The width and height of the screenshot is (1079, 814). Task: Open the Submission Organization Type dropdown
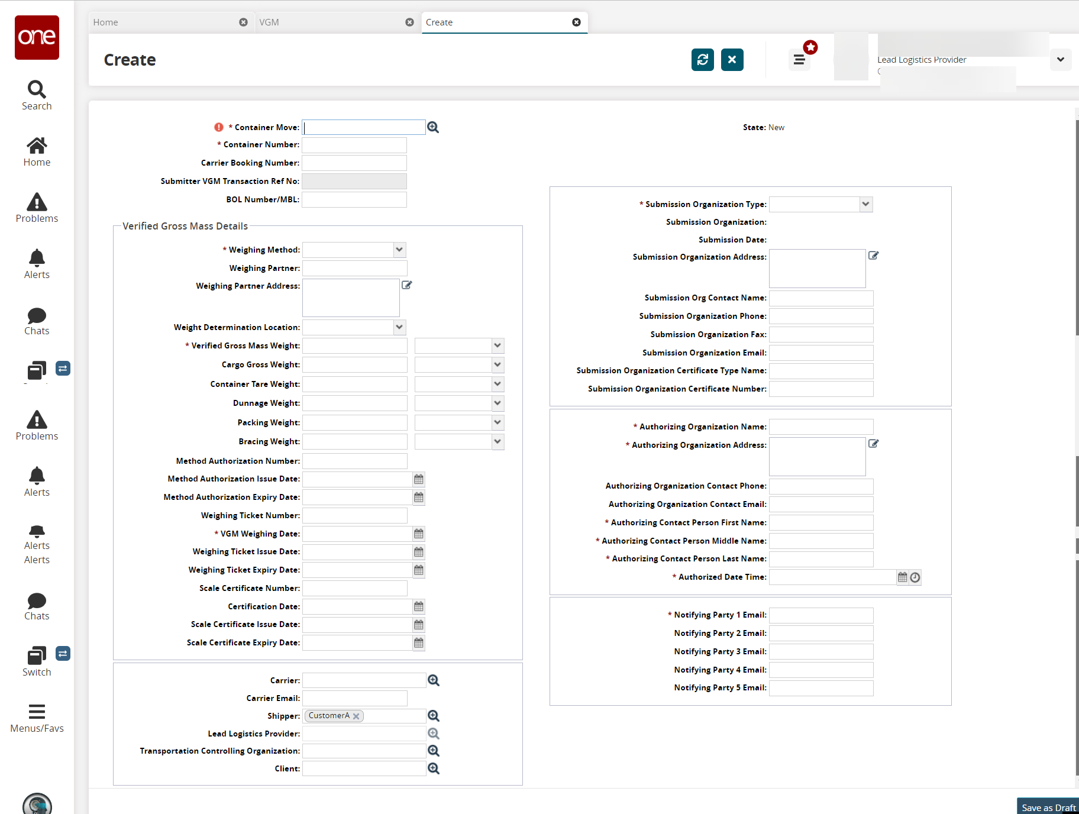coord(865,204)
